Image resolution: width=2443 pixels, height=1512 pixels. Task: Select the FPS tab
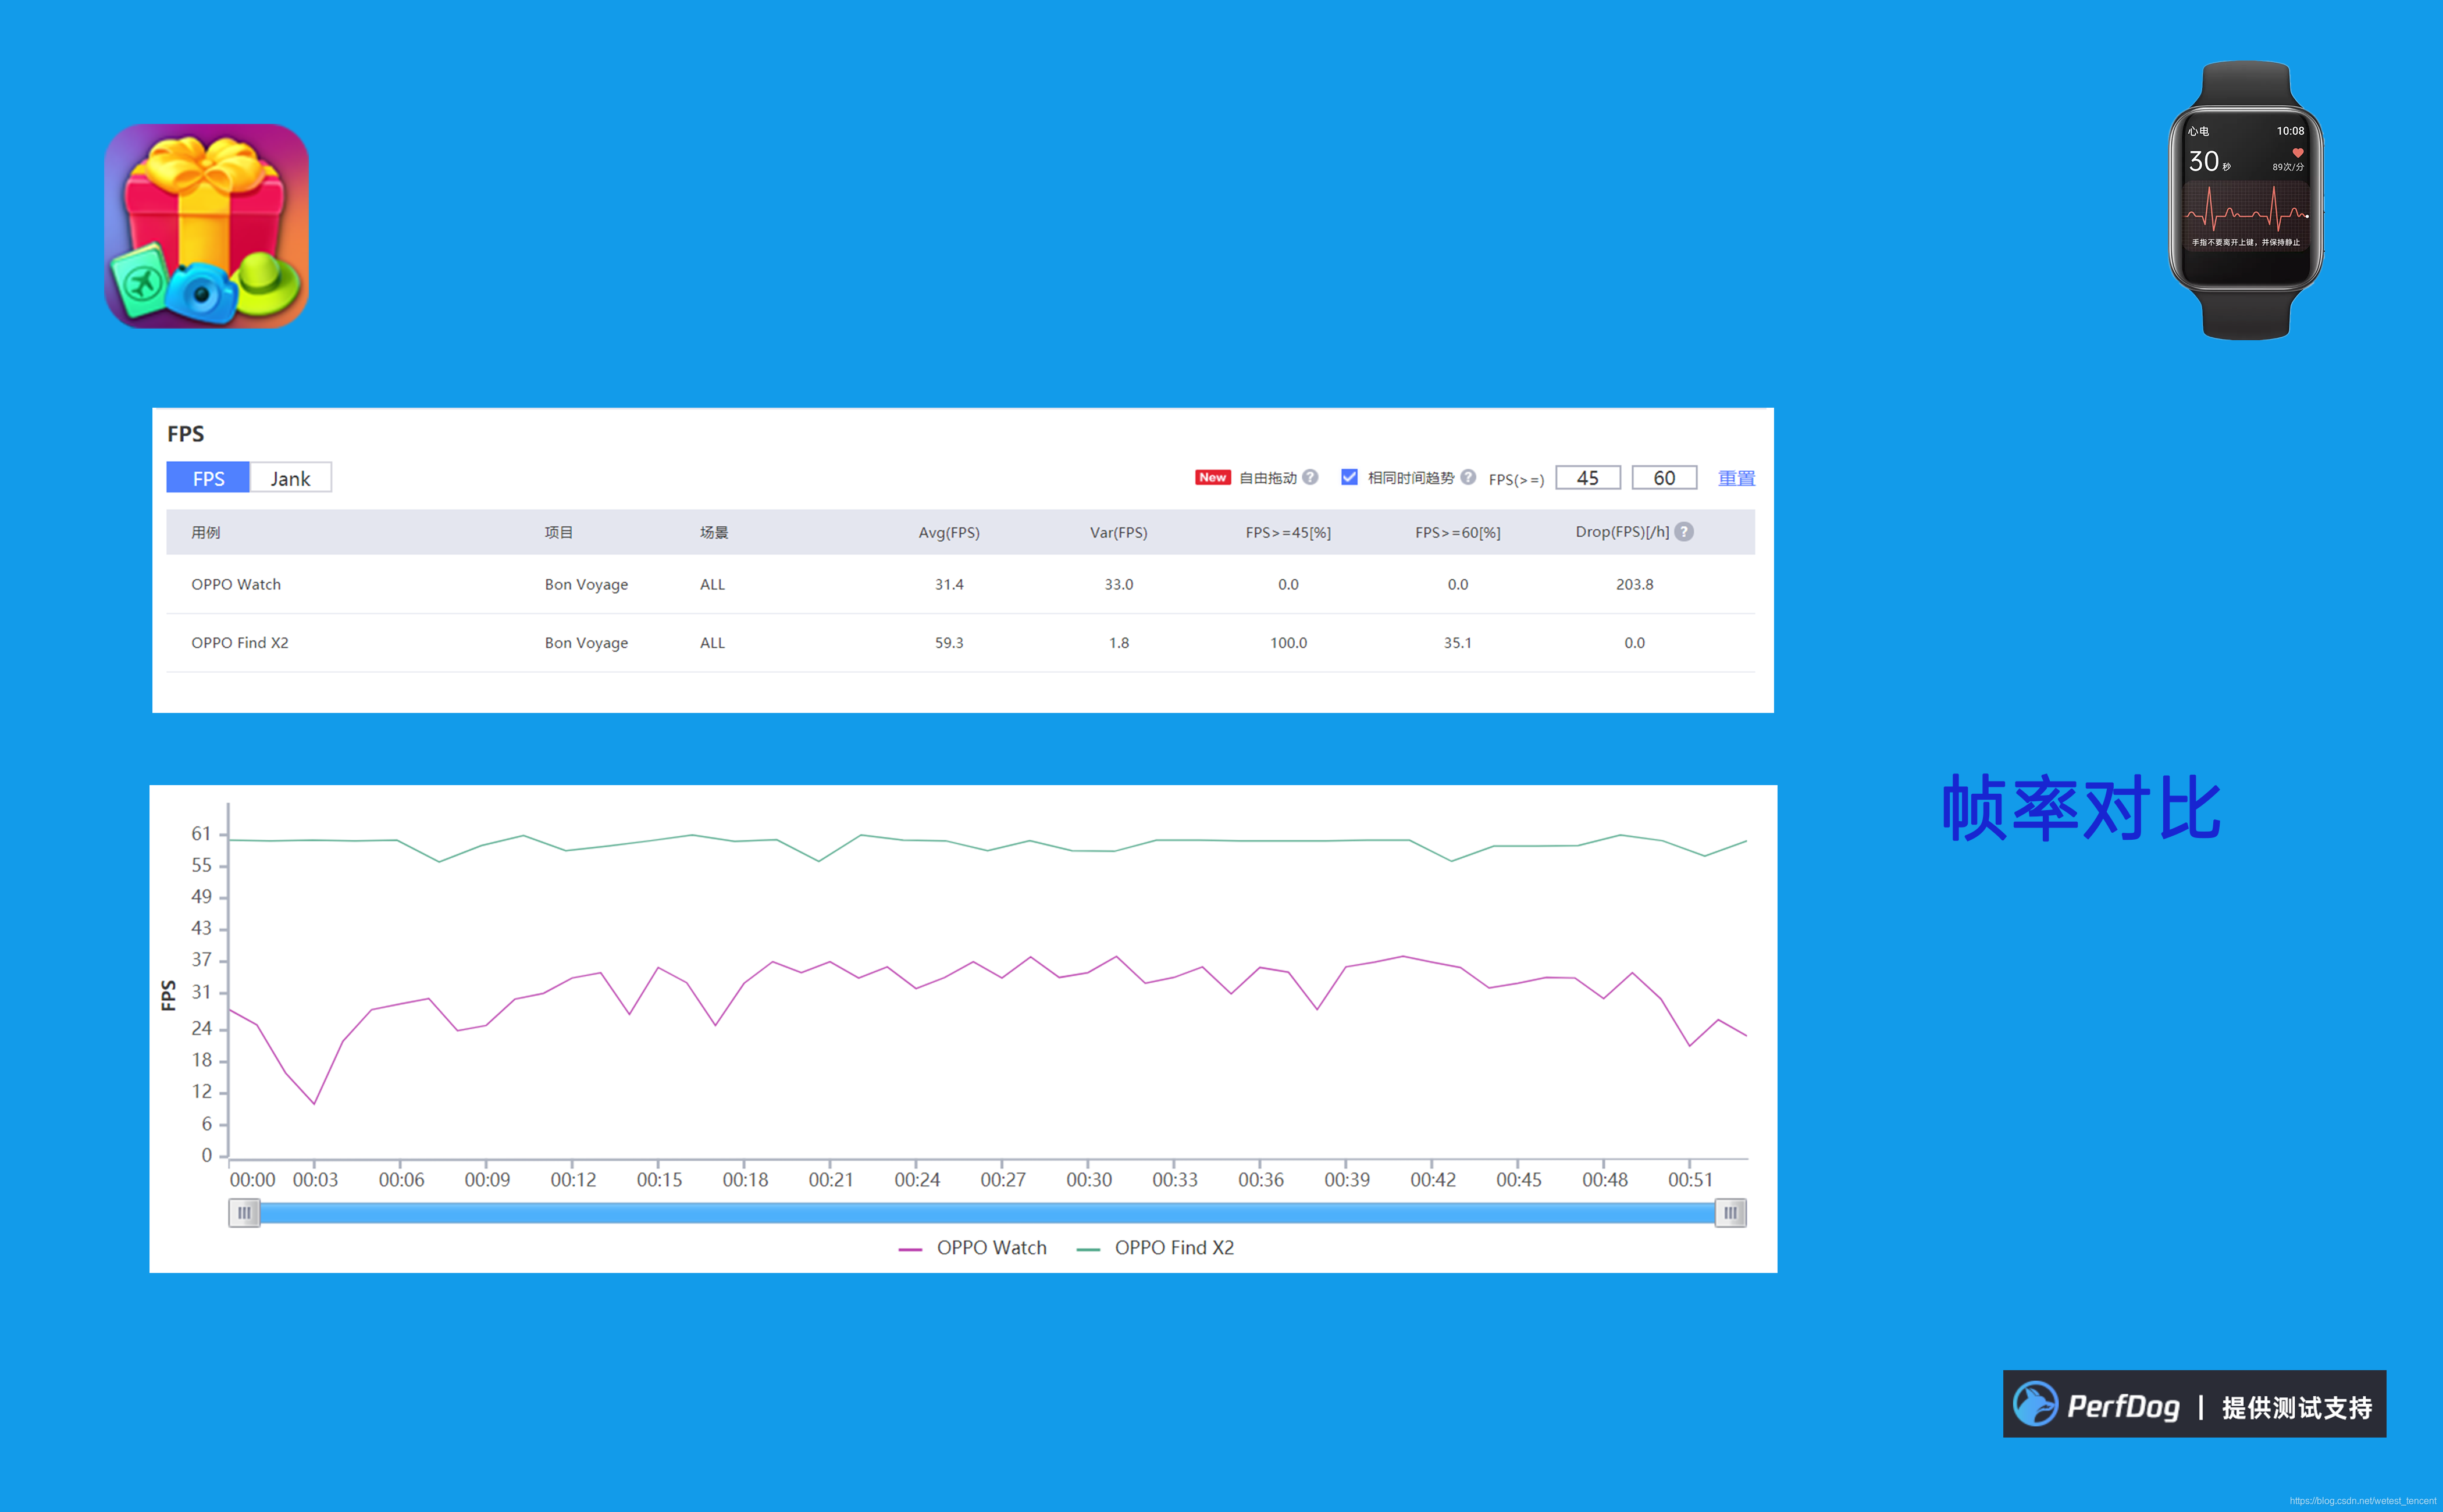click(208, 478)
